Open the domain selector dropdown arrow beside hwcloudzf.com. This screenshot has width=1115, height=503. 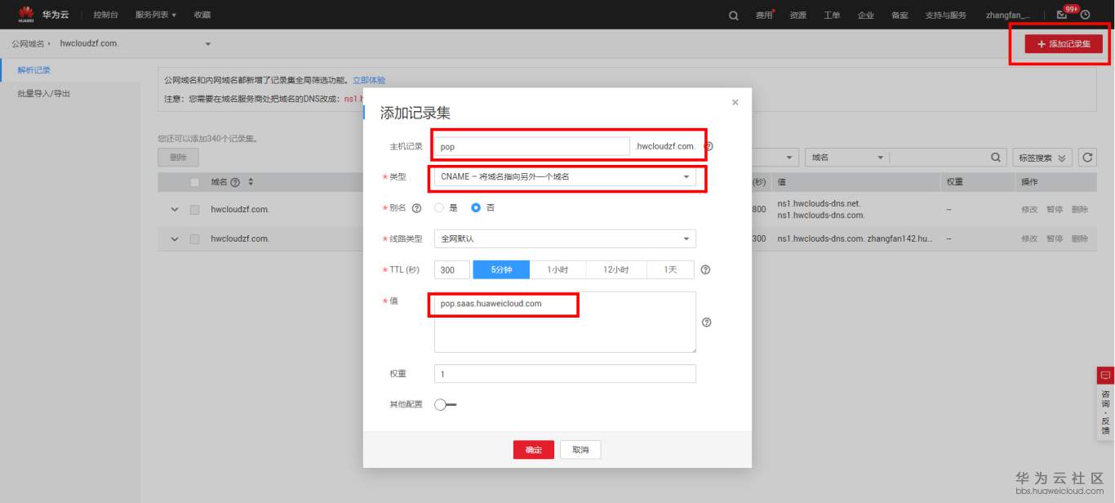(207, 43)
